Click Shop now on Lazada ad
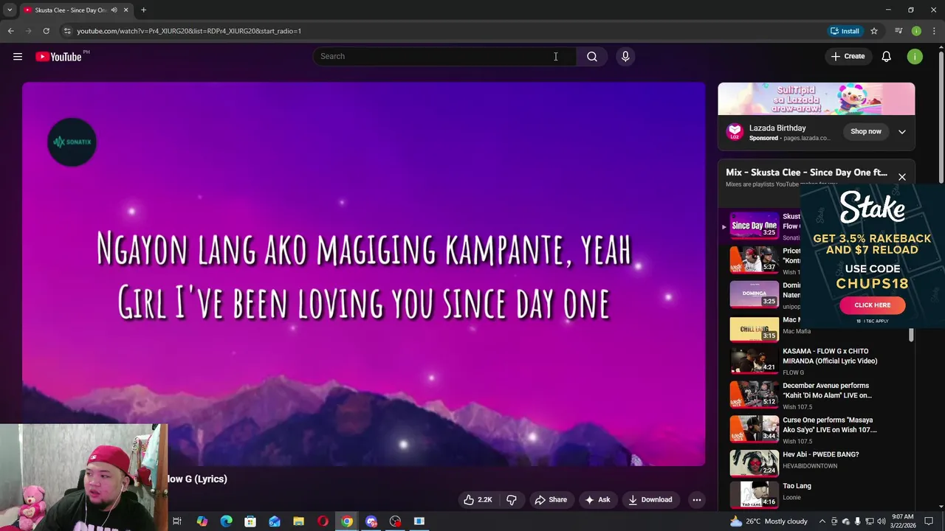 pyautogui.click(x=865, y=131)
